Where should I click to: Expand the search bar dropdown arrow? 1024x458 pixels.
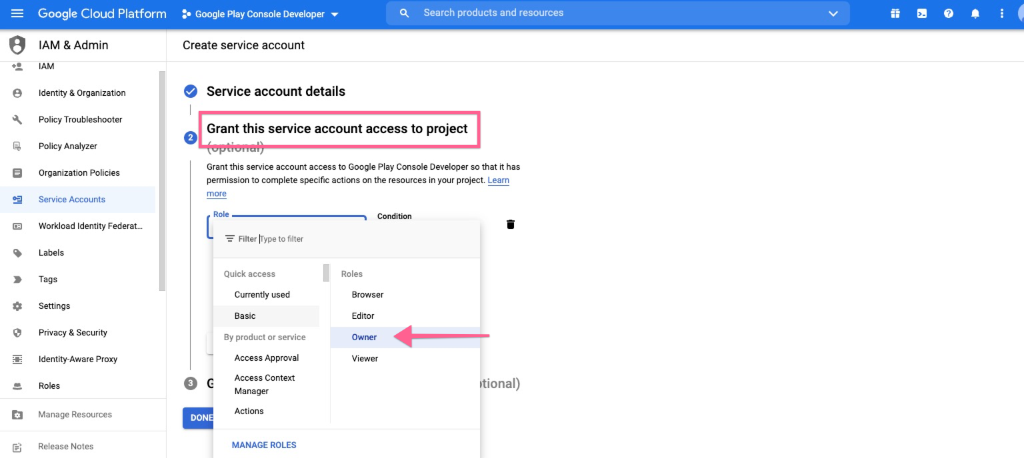(x=833, y=13)
